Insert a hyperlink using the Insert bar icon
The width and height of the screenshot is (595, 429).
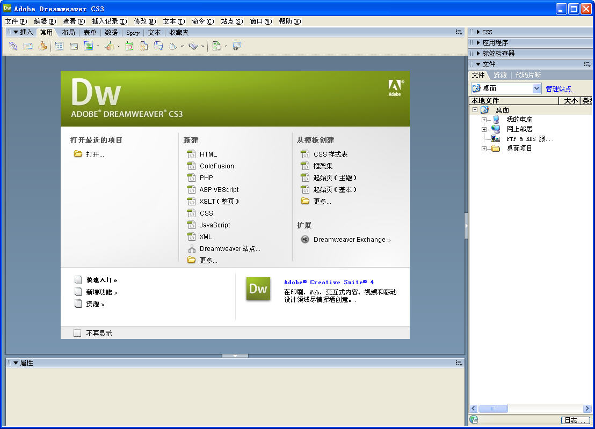[x=13, y=46]
